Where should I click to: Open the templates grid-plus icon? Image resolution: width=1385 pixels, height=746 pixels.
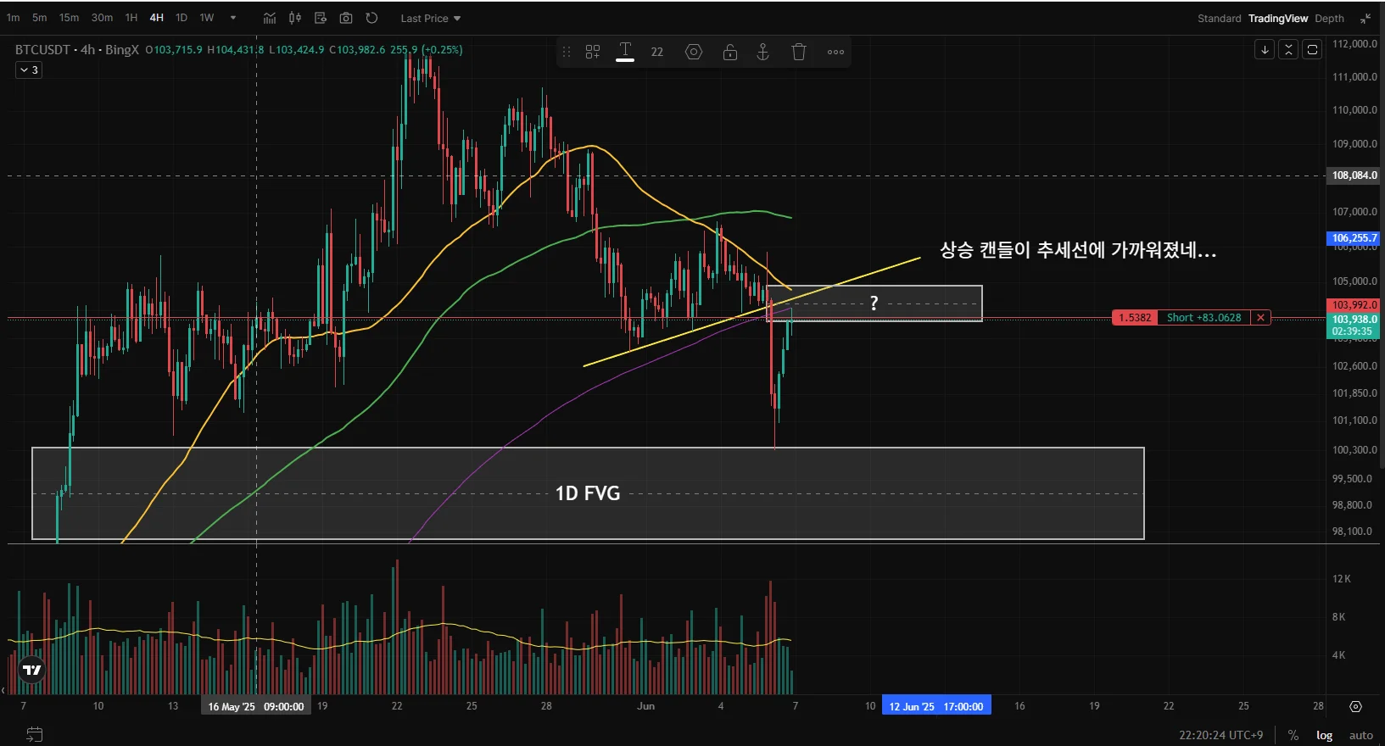click(592, 52)
